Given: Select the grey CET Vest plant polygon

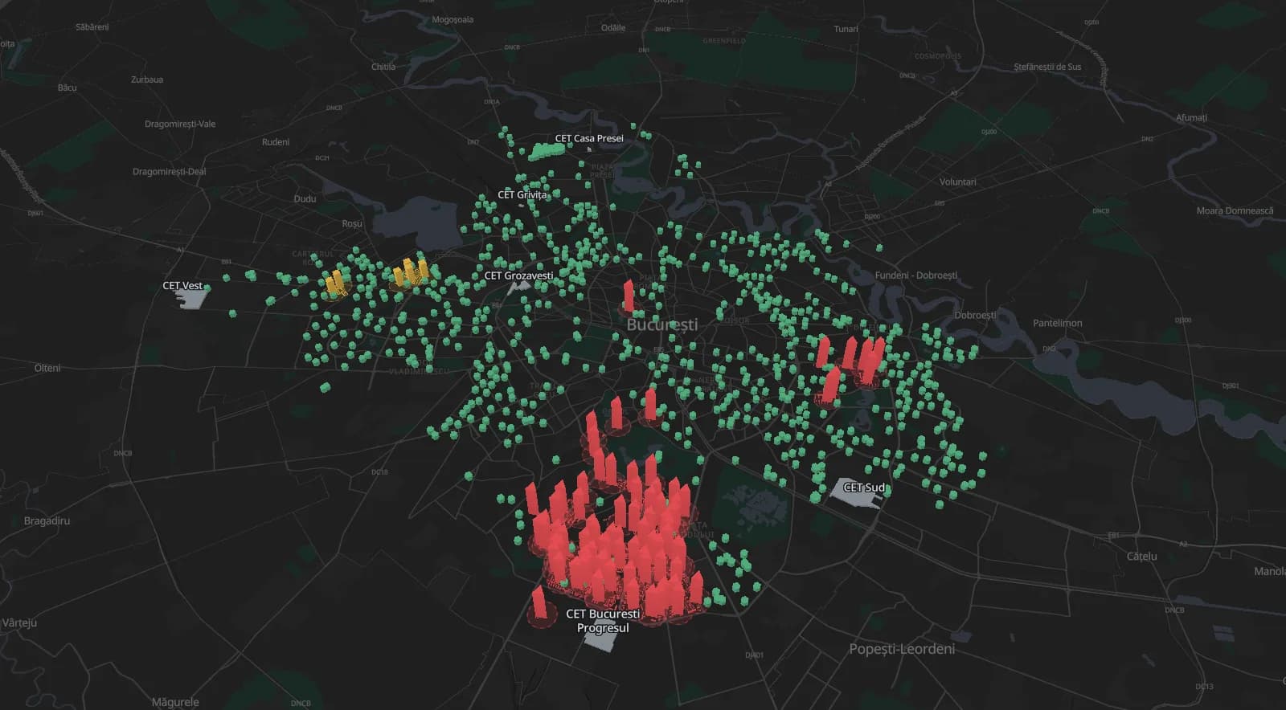Looking at the screenshot, I should click(192, 298).
